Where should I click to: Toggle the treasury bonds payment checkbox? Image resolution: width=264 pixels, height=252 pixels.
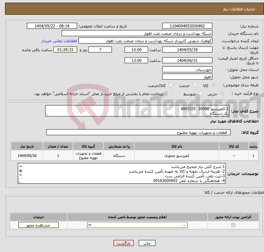coord(168,93)
